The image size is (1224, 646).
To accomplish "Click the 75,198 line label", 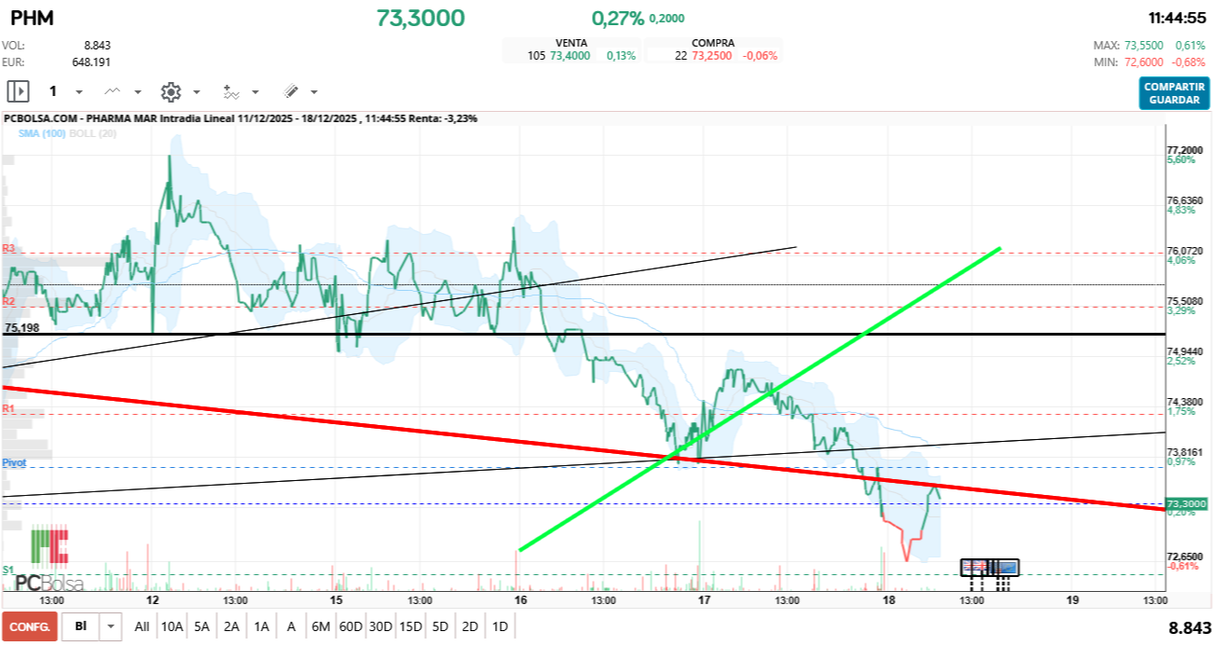I will [22, 328].
